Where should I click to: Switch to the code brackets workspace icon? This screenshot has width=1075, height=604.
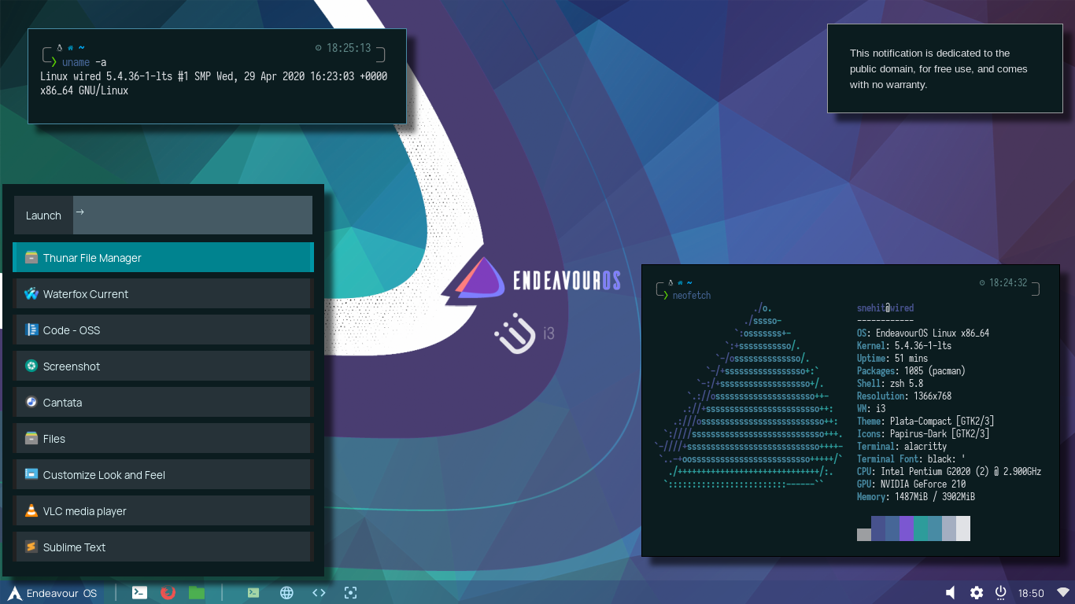(319, 593)
